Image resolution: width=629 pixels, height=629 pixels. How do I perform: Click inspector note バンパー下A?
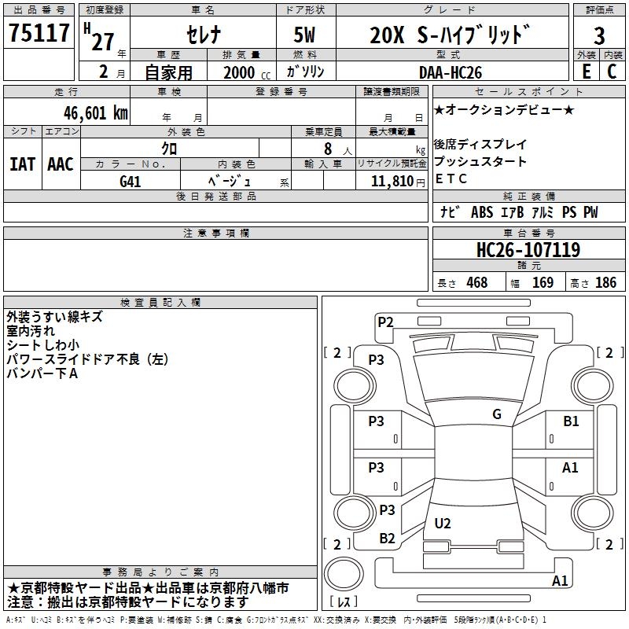(x=42, y=373)
